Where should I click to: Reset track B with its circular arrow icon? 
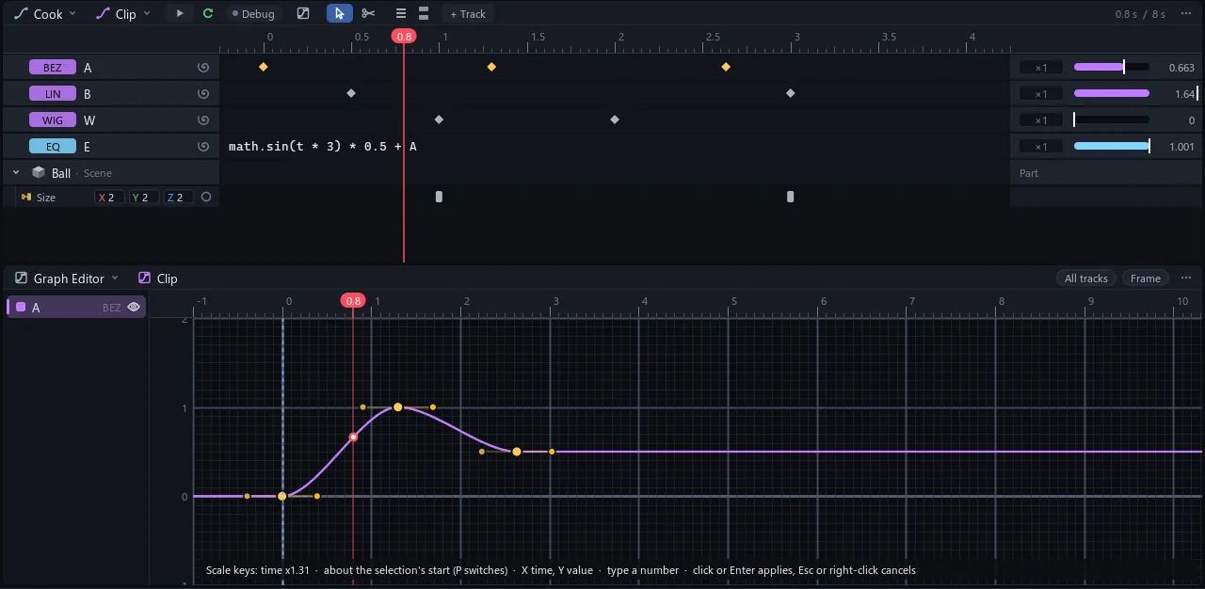(202, 94)
